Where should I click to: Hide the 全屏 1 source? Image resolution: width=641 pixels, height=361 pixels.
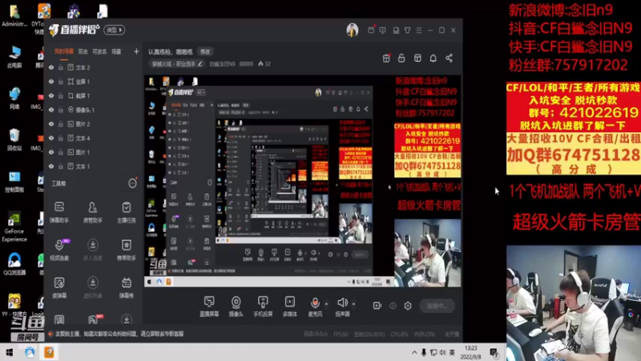pyautogui.click(x=51, y=82)
